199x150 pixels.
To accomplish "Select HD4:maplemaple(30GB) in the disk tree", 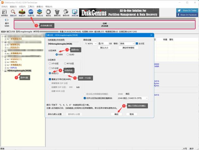I will 19,71.
